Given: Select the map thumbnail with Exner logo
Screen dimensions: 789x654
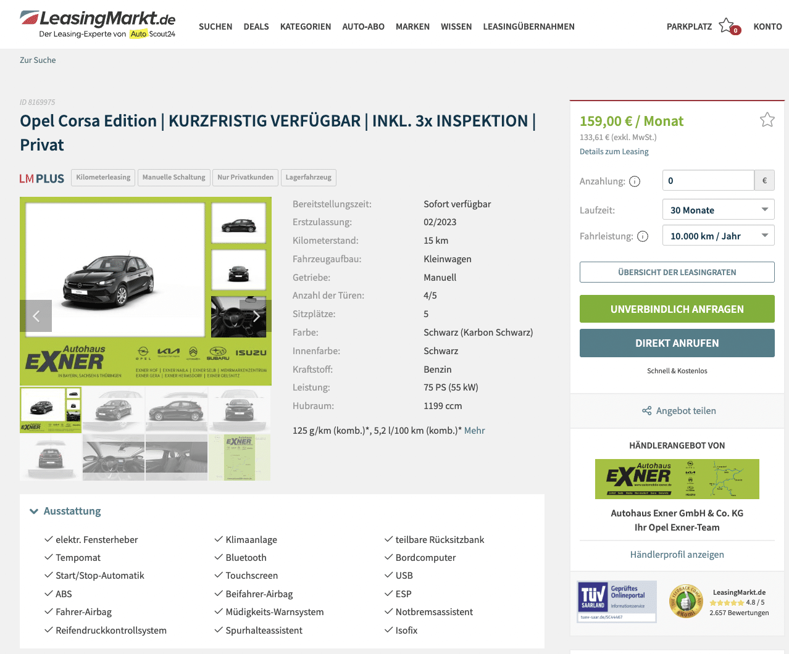Looking at the screenshot, I should point(240,457).
